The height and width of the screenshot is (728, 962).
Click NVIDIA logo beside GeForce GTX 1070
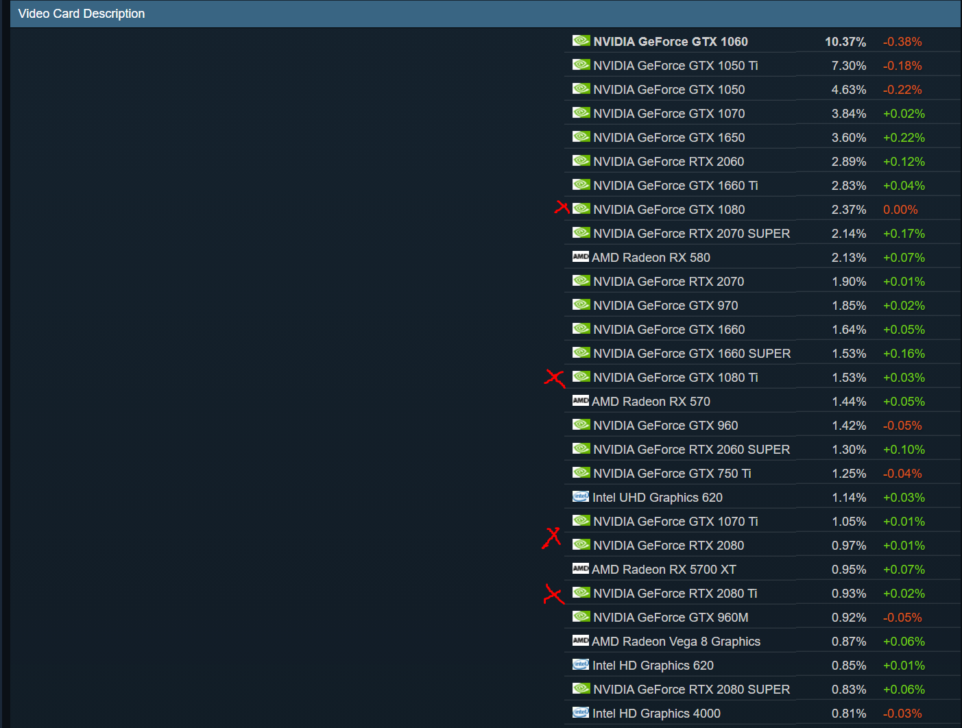(x=581, y=112)
